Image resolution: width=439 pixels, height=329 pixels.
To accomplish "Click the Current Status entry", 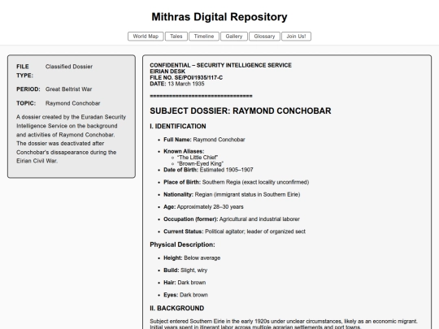I will (234, 232).
